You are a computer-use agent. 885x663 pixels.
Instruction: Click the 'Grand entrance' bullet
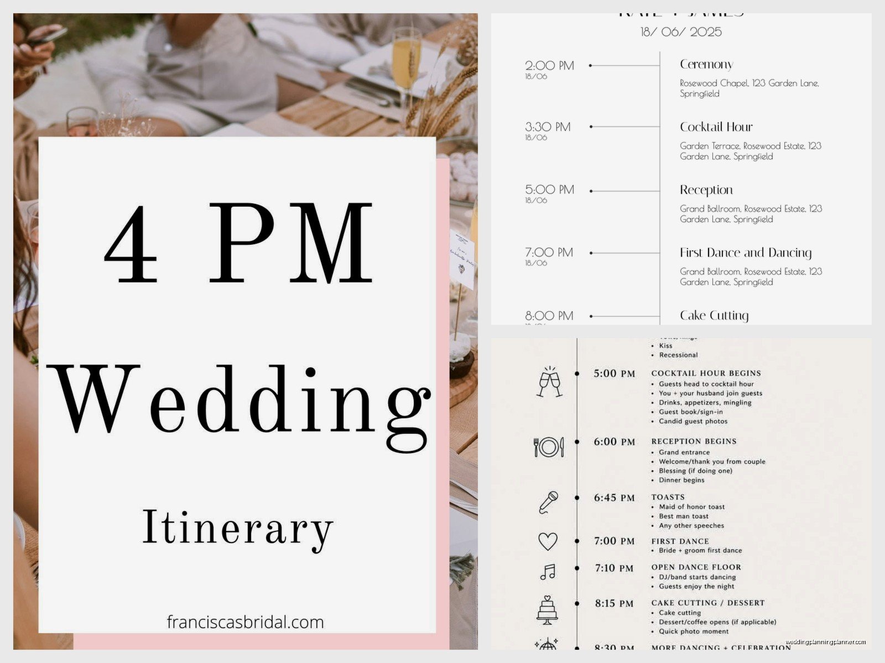point(684,452)
